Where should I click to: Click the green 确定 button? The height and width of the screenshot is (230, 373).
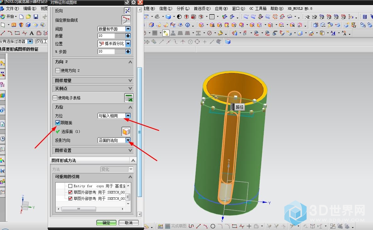pos(106,223)
